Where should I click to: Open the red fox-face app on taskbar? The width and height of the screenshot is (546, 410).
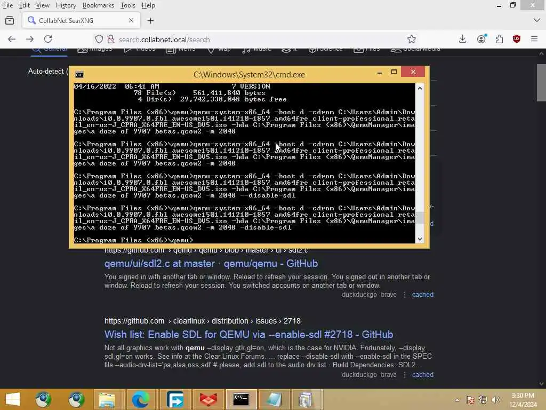point(208,399)
